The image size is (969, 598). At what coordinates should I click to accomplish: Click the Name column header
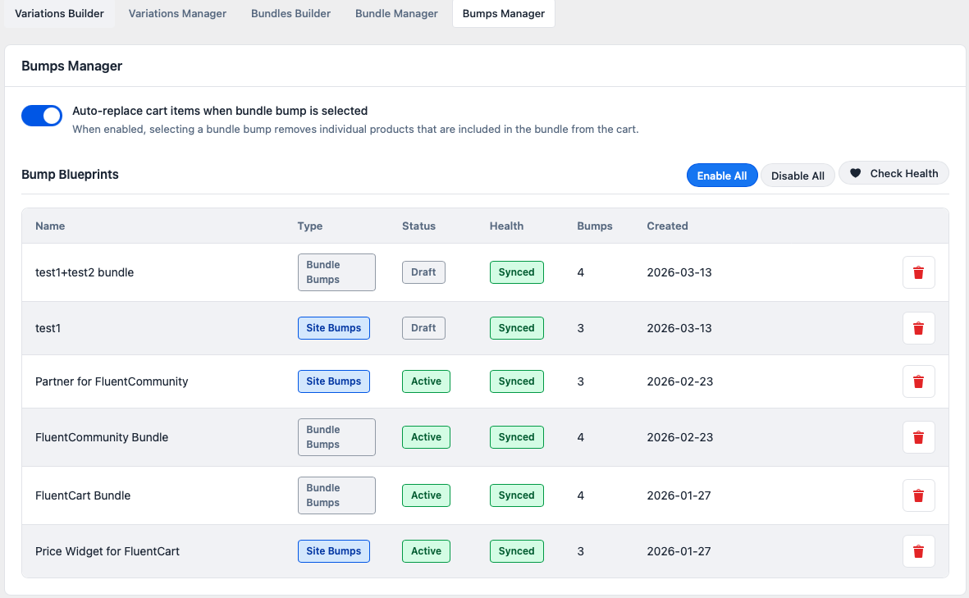coord(50,226)
